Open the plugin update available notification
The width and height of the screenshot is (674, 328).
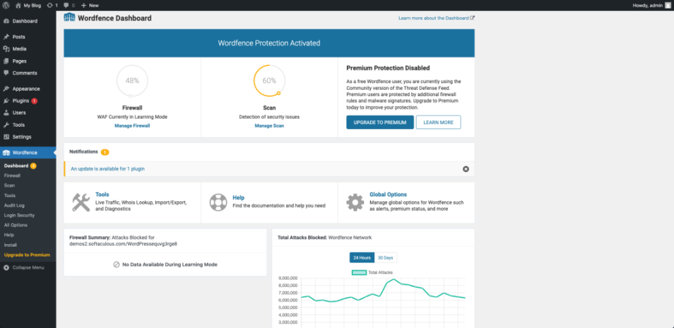tap(107, 168)
